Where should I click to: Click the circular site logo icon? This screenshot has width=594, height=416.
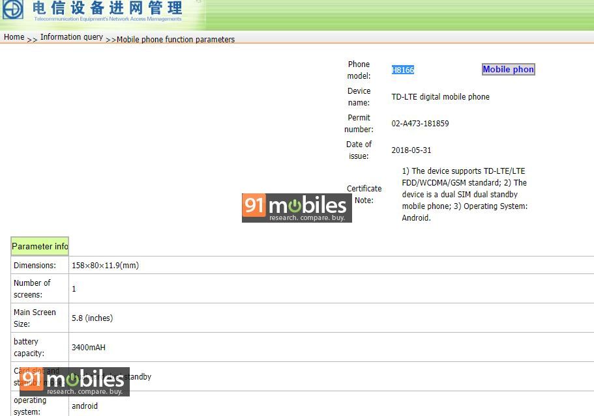13,8
